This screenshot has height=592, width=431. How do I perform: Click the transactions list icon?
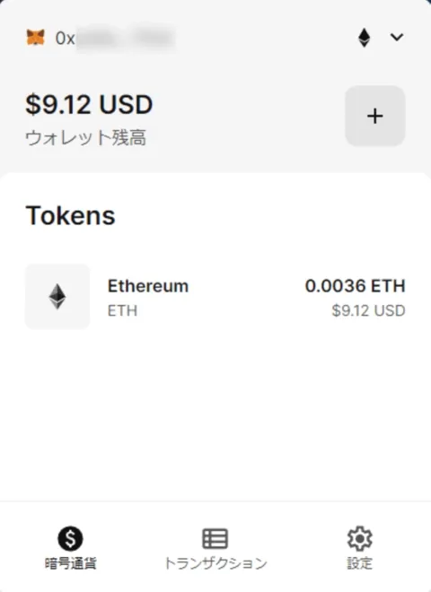[215, 538]
